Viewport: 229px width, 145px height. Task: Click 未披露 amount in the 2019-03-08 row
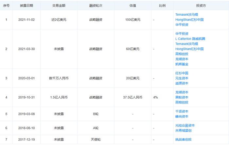pyautogui.click(x=59, y=114)
